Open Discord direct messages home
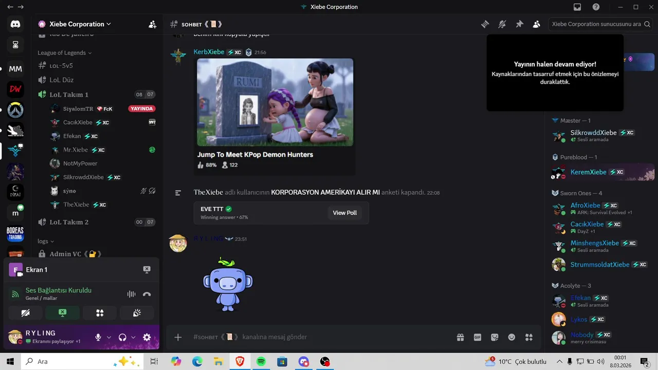This screenshot has width=658, height=370. coord(15,24)
